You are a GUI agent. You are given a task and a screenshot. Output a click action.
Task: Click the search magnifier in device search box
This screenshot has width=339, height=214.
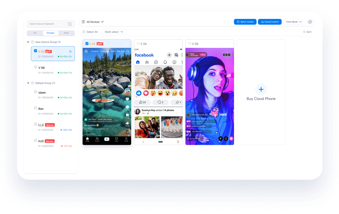click(x=70, y=24)
